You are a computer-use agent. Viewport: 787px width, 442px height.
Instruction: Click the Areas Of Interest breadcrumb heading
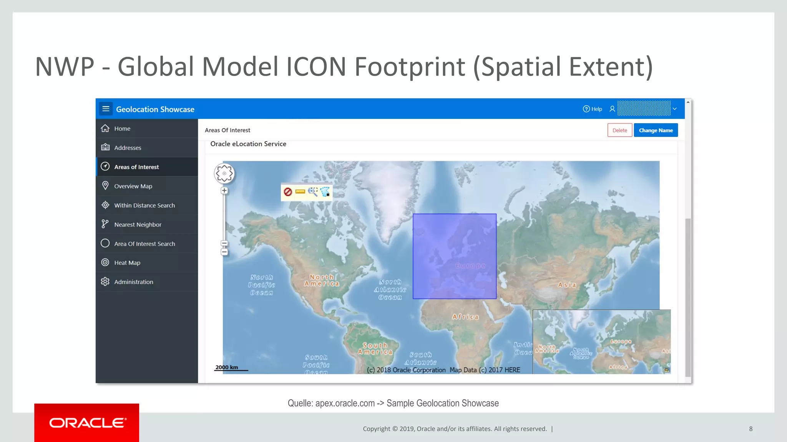(227, 130)
